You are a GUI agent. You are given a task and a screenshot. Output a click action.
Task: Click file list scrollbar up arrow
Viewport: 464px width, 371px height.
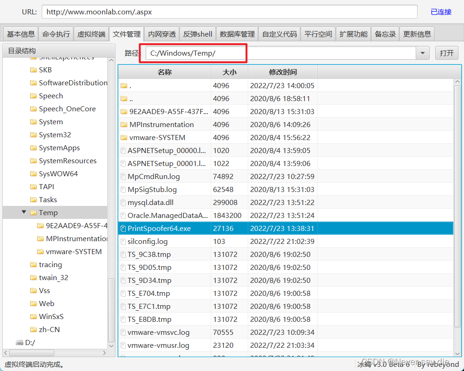point(457,82)
